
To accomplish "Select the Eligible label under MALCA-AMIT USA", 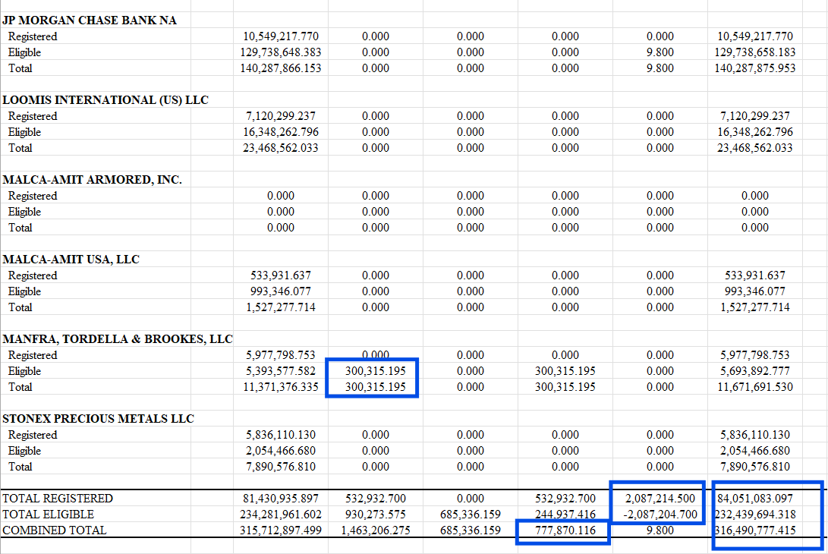I will pyautogui.click(x=24, y=291).
